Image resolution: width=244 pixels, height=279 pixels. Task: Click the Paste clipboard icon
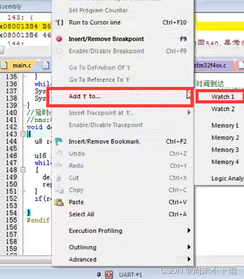(x=59, y=202)
